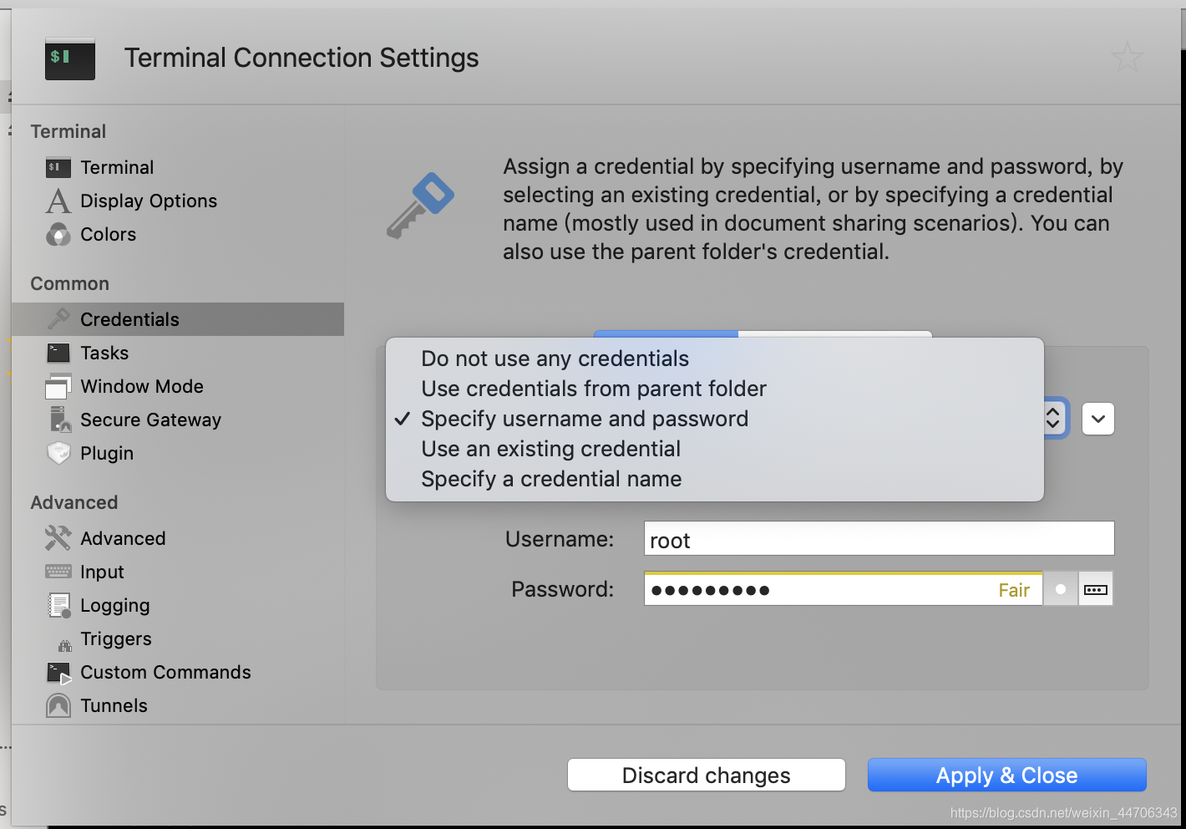Click the Secure Gateway server icon

(x=59, y=420)
